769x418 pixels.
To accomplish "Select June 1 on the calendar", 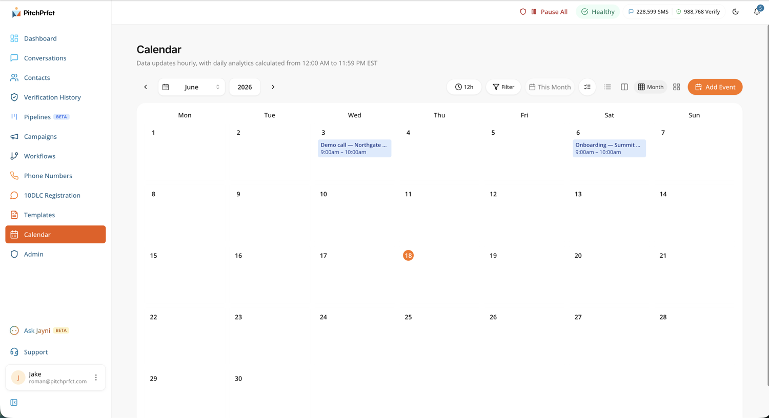I will coord(153,133).
